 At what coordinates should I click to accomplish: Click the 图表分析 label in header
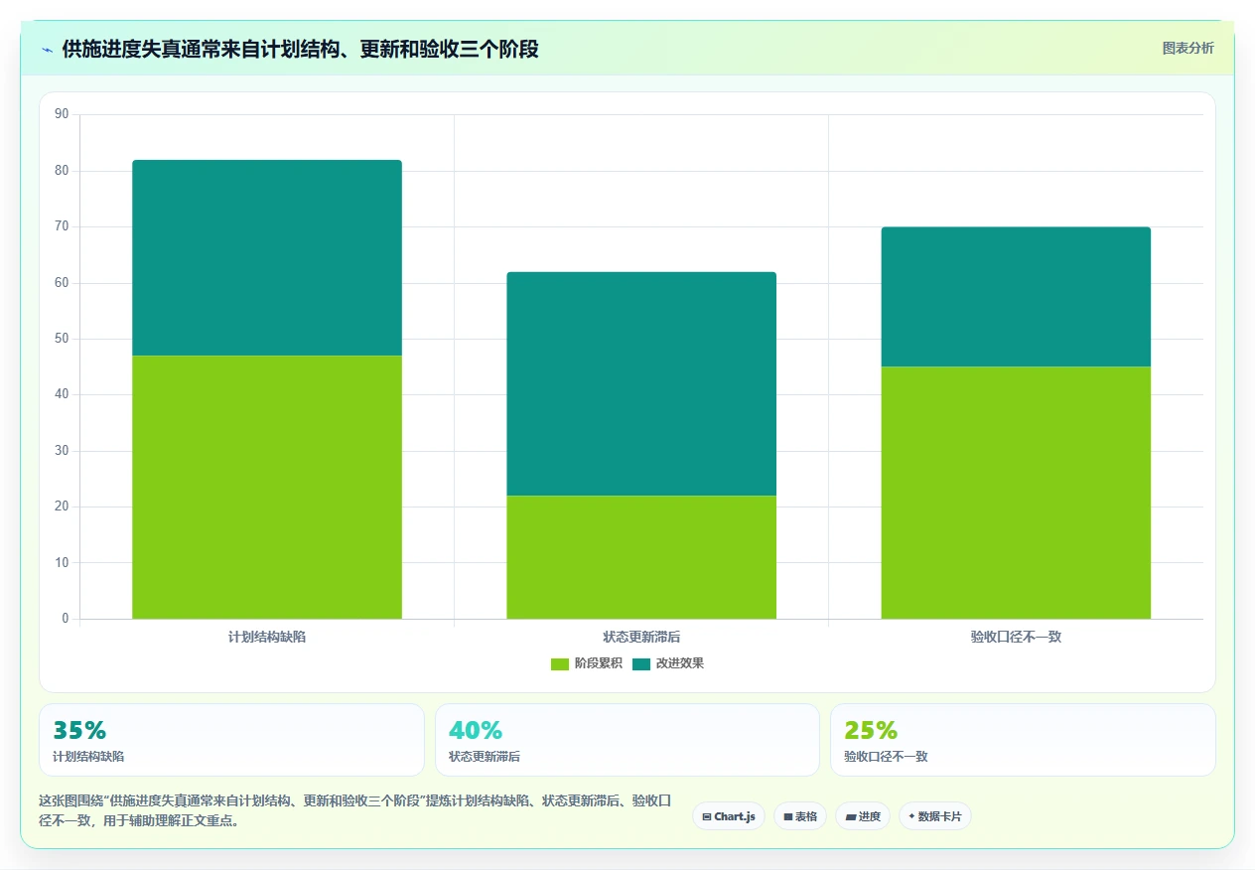pos(1187,48)
